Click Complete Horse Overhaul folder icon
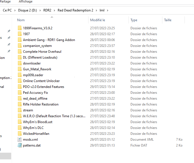The width and height of the screenshot is (194, 163). pyautogui.click(x=20, y=51)
